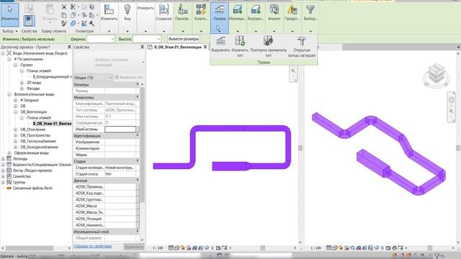Click the 1:100 scale in 3D view
Image resolution: width=461 pixels, height=259 pixels.
pos(315,248)
